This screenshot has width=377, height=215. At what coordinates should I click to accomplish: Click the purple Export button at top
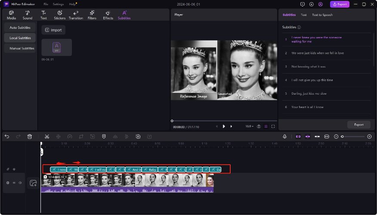point(340,4)
